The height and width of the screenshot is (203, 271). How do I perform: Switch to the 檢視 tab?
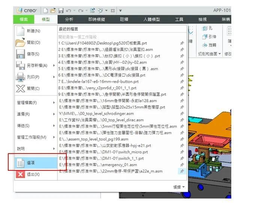(x=202, y=19)
